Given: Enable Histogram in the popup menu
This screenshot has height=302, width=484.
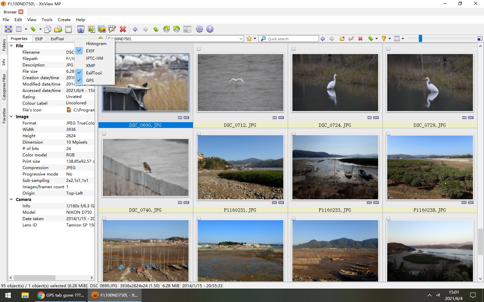Looking at the screenshot, I should click(x=96, y=44).
